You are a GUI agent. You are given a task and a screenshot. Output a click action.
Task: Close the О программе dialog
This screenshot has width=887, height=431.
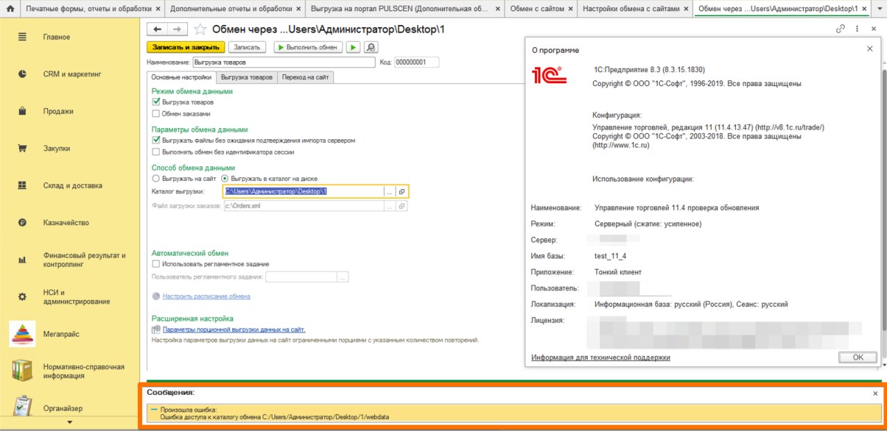click(870, 49)
